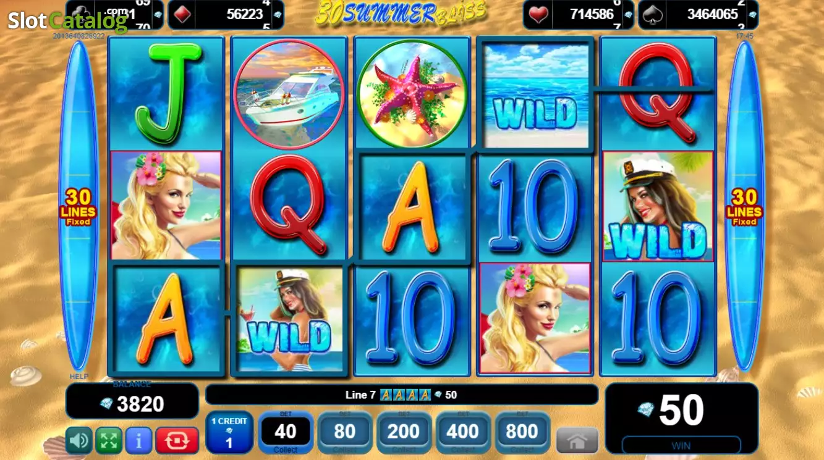
Task: Choose the bet 400 button
Action: (463, 432)
